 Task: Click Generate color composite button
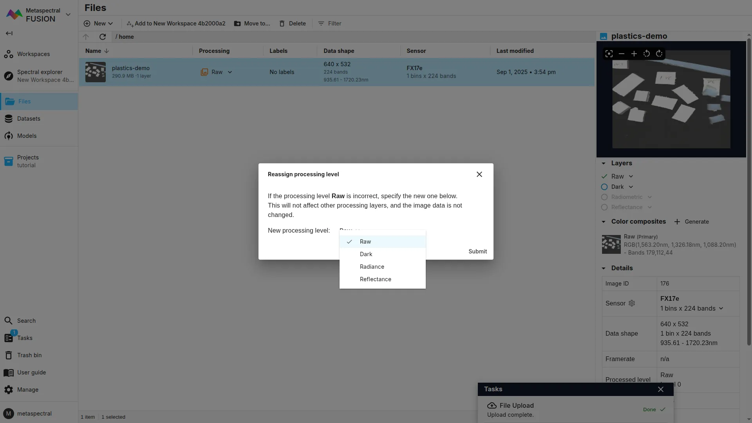tap(691, 222)
